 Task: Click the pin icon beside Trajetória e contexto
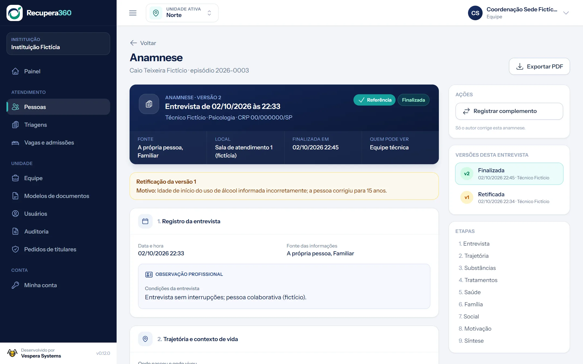pyautogui.click(x=145, y=339)
